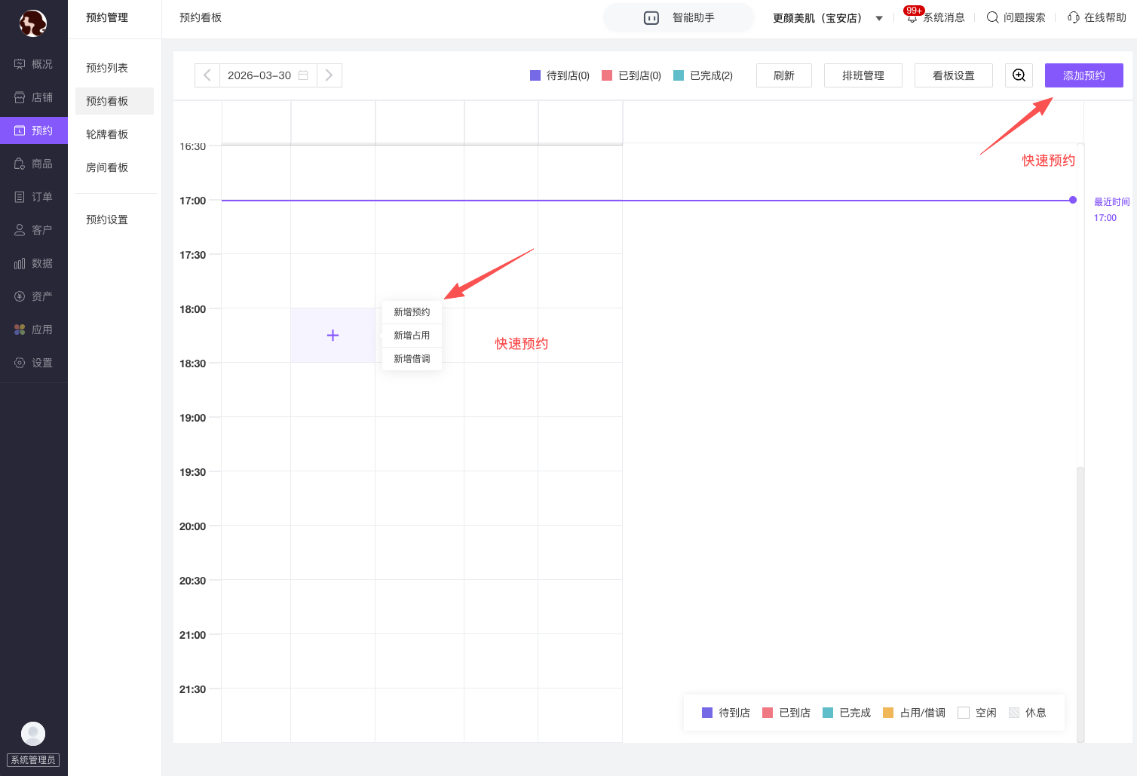
Task: Toggle the arrived (已到店) status filter
Action: point(631,75)
